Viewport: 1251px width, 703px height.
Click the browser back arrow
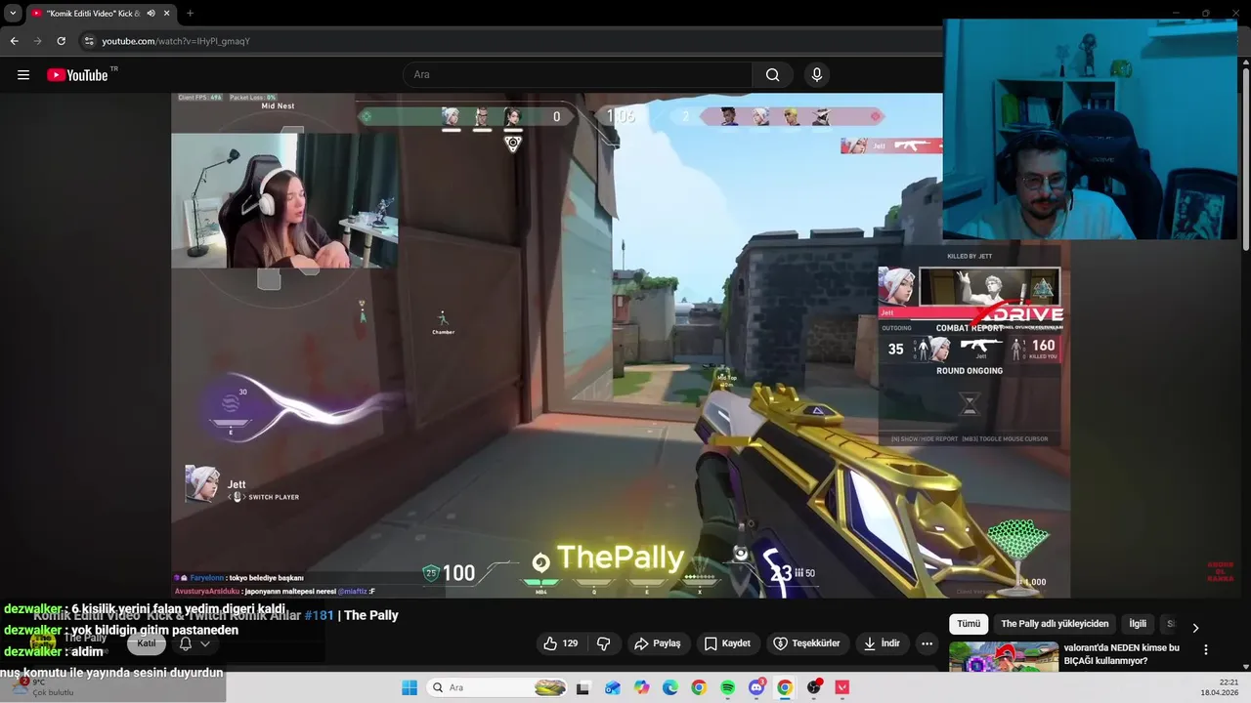pyautogui.click(x=14, y=41)
